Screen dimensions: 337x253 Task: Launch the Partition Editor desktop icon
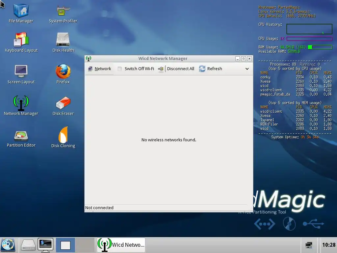click(x=21, y=139)
